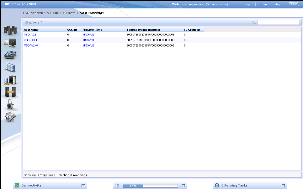Open the Configuration gear icon
Viewport: 303px width, 189px height.
point(10,116)
